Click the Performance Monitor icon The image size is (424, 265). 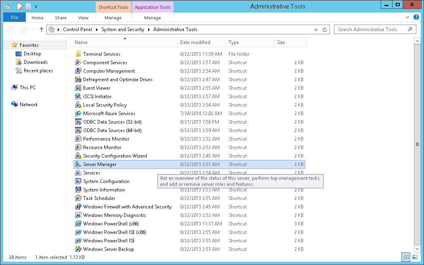78,139
